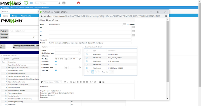Open the hamburger menu icon
This screenshot has width=201, height=106.
tap(31, 3)
